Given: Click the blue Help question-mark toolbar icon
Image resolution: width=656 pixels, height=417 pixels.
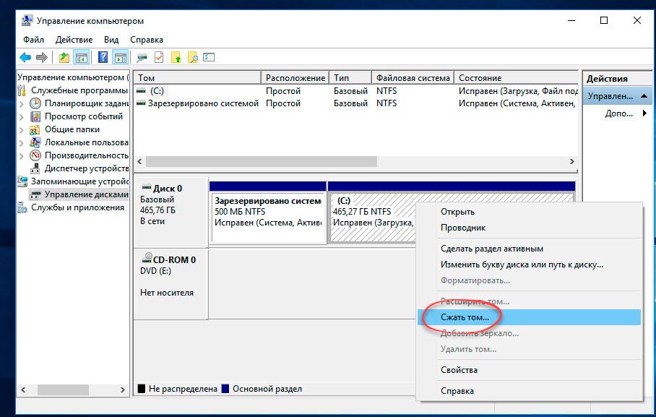Looking at the screenshot, I should tap(103, 58).
